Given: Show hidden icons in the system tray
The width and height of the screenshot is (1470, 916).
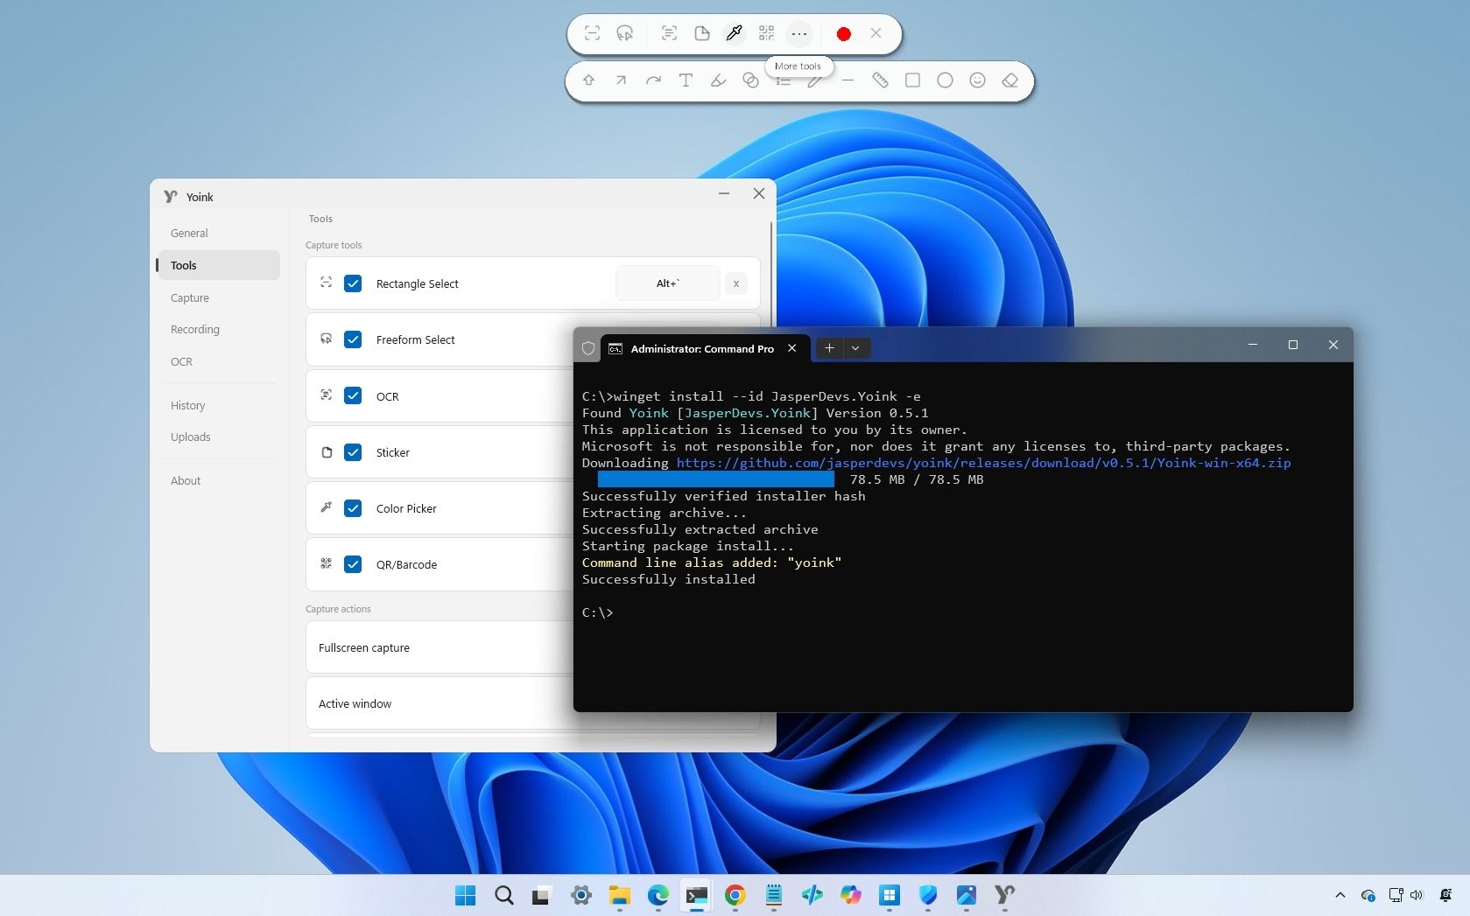Looking at the screenshot, I should 1340,895.
